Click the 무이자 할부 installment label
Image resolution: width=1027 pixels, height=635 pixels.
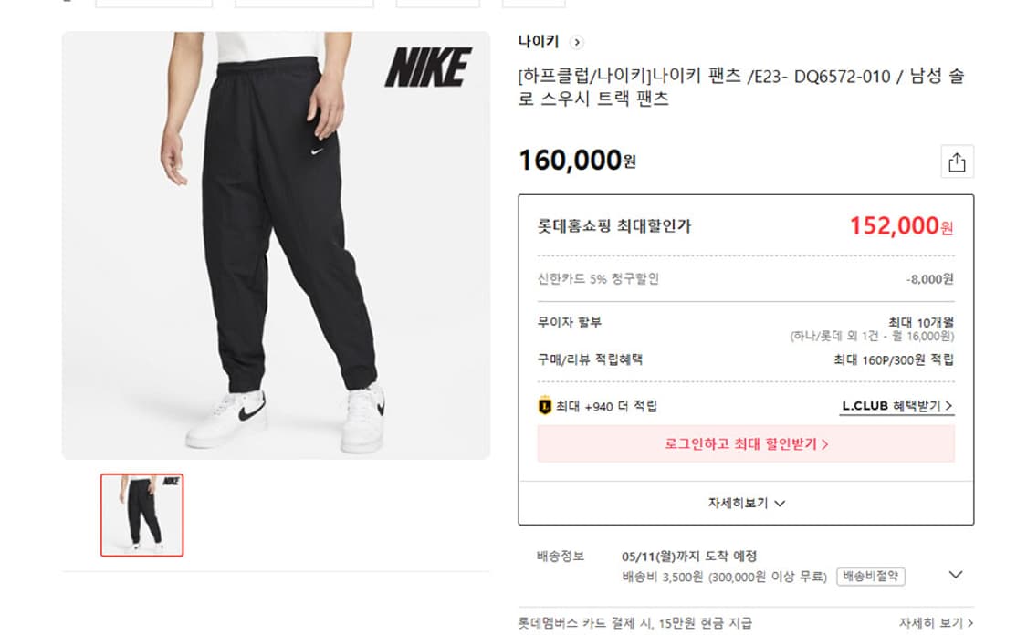[570, 323]
